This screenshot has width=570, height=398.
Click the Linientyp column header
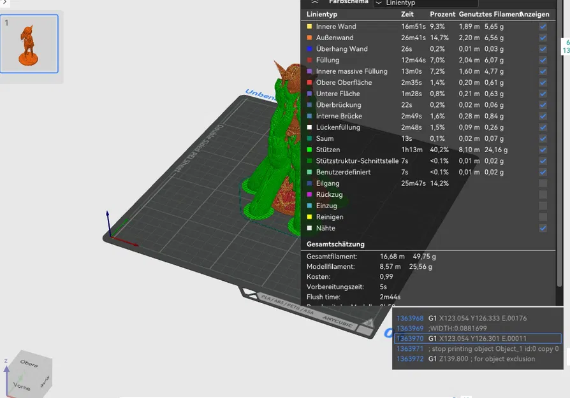click(x=322, y=14)
